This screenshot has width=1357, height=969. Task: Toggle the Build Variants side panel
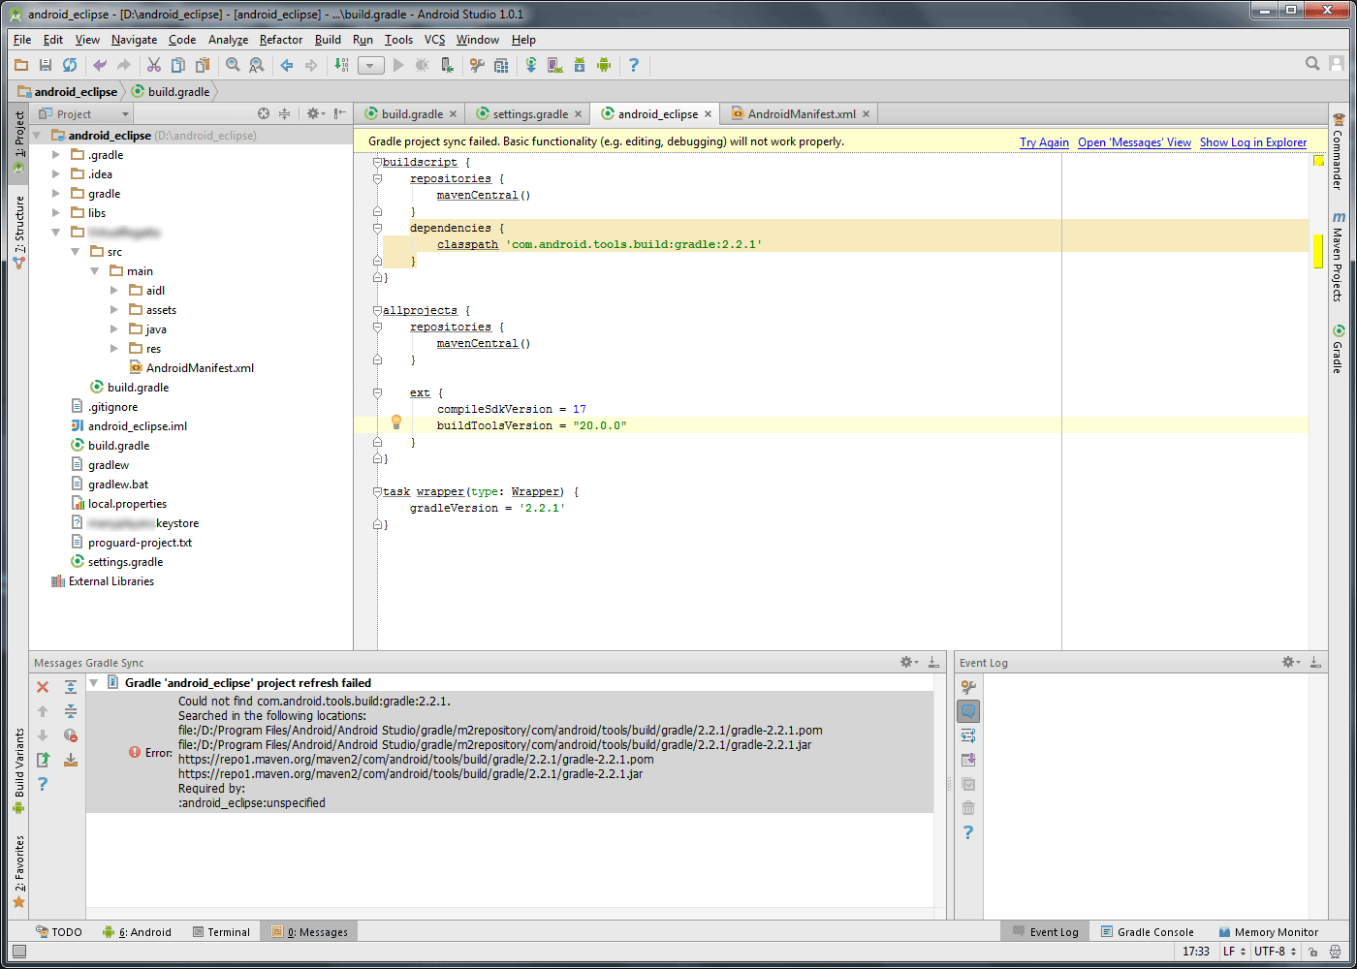(19, 771)
